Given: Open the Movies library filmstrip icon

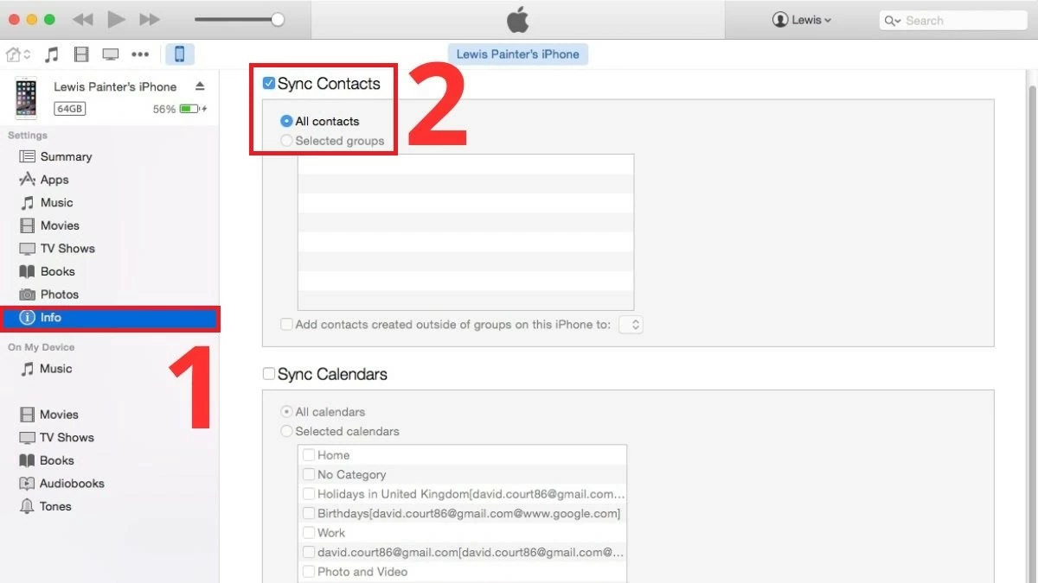Looking at the screenshot, I should (x=81, y=54).
